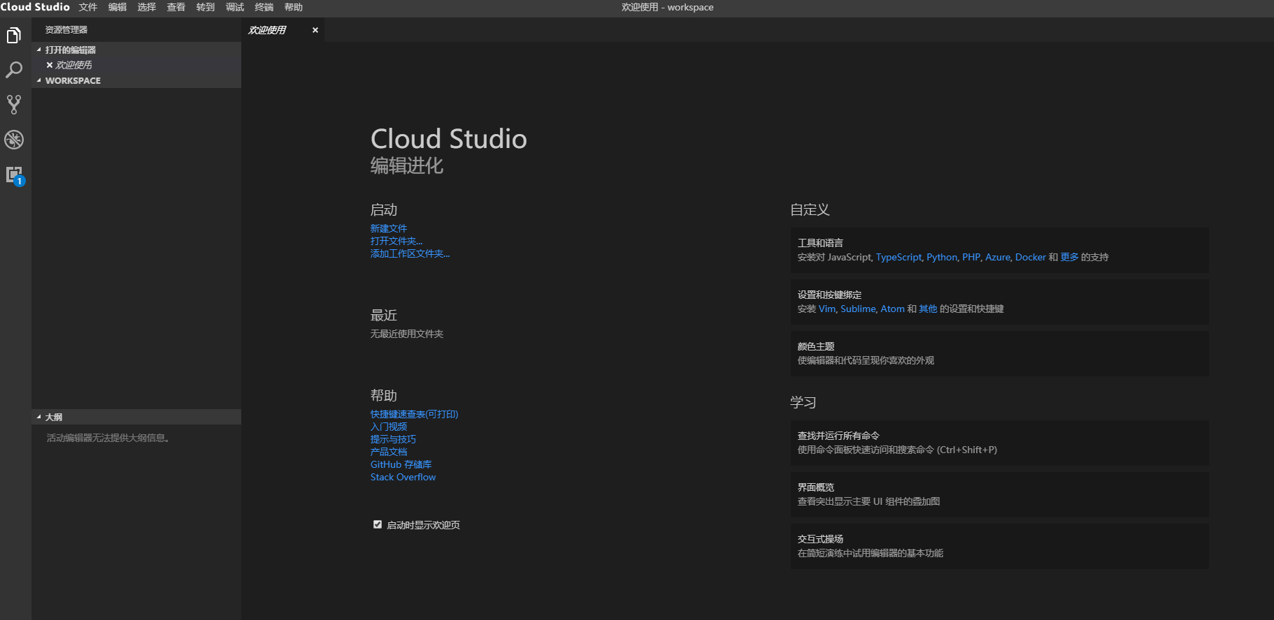This screenshot has height=620, width=1274.
Task: Open the 文件 menu
Action: [x=88, y=7]
